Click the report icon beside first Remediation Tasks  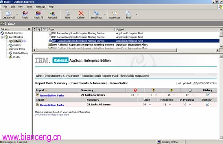(x=38, y=95)
